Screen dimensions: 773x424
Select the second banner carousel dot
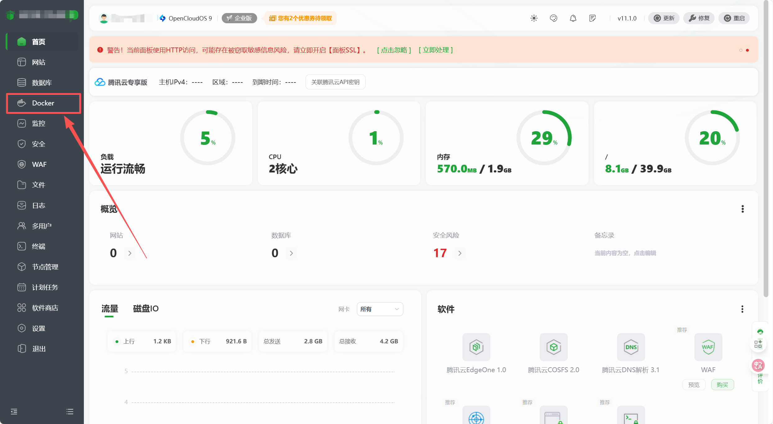(x=747, y=50)
